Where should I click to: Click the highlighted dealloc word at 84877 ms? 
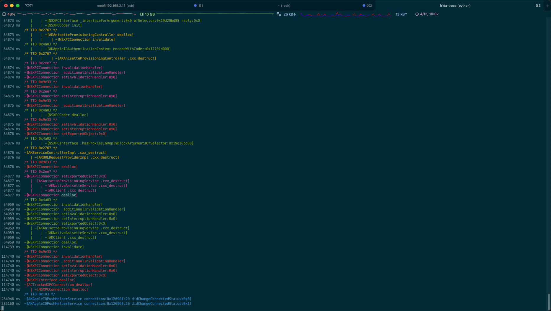69,195
